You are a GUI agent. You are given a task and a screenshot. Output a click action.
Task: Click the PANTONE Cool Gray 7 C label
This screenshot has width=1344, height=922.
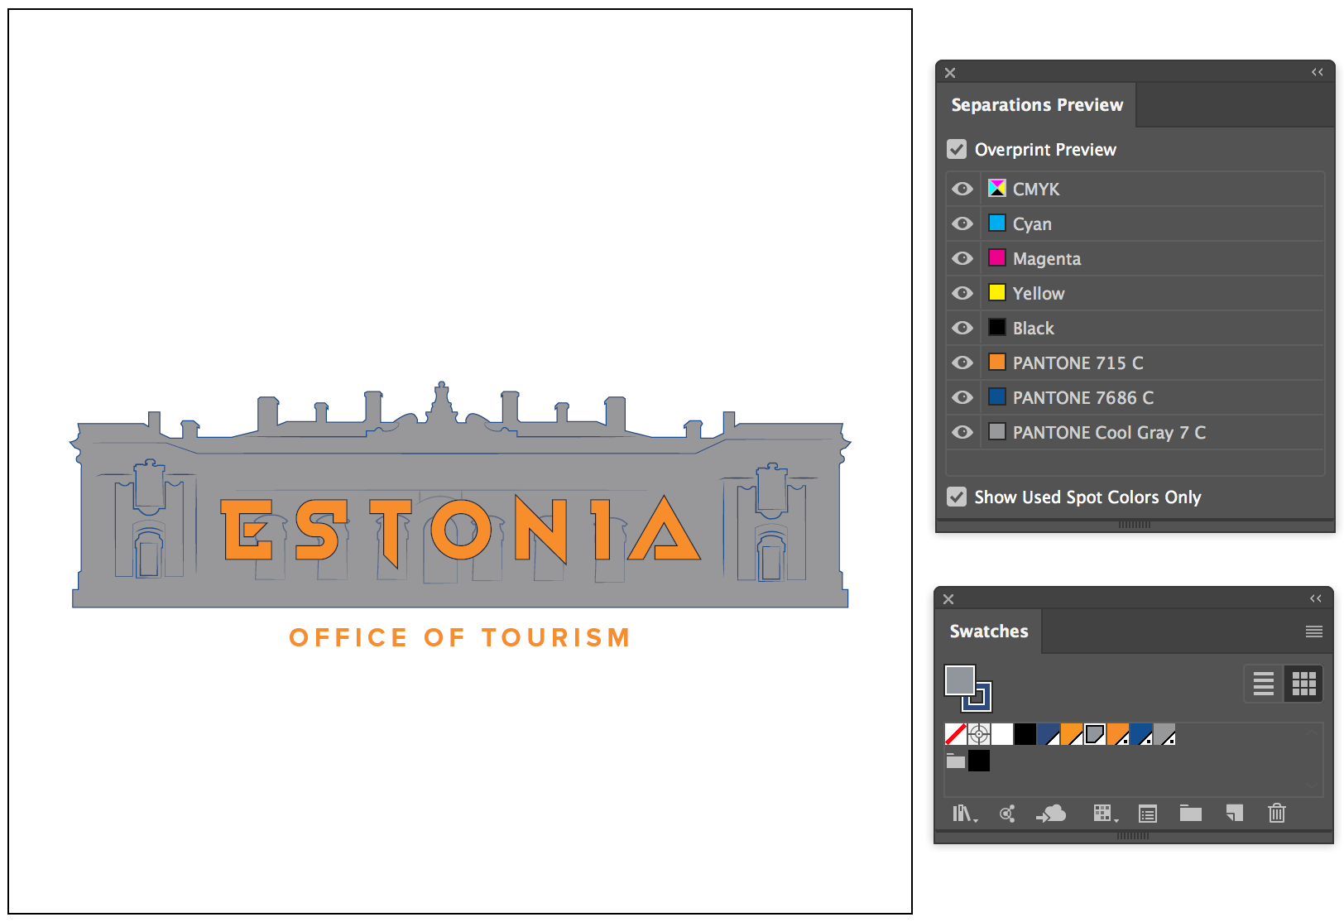[1110, 433]
